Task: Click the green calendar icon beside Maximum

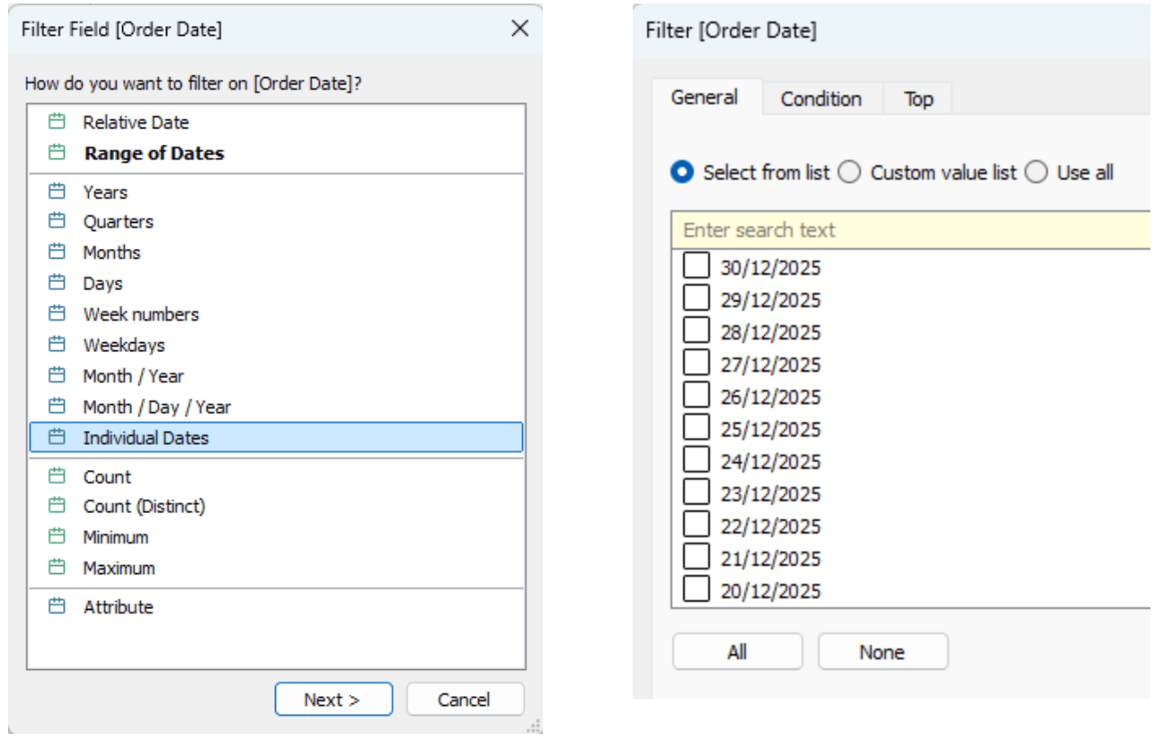Action: coord(58,568)
